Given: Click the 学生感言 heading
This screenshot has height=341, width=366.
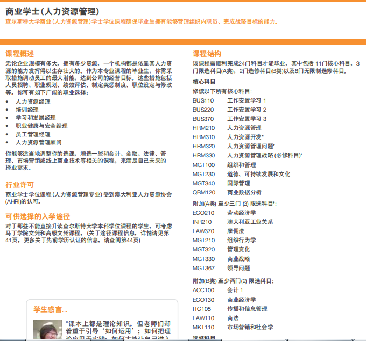Looking at the screenshot, I should pos(51,309).
